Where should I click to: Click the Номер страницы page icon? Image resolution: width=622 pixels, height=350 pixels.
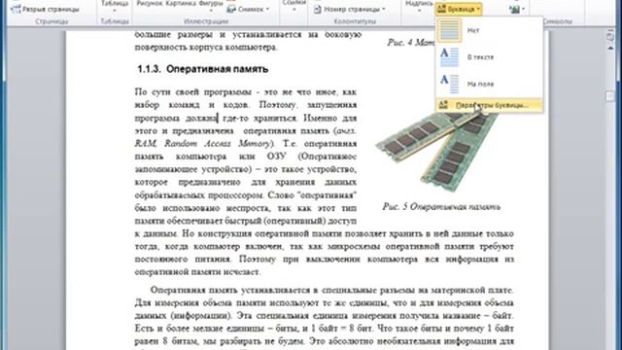click(318, 9)
